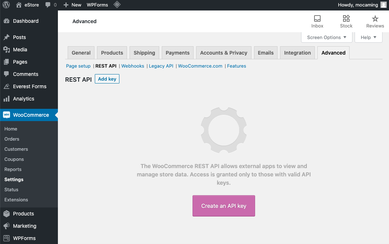Click the WooCommerce Woo icon

(x=7, y=115)
